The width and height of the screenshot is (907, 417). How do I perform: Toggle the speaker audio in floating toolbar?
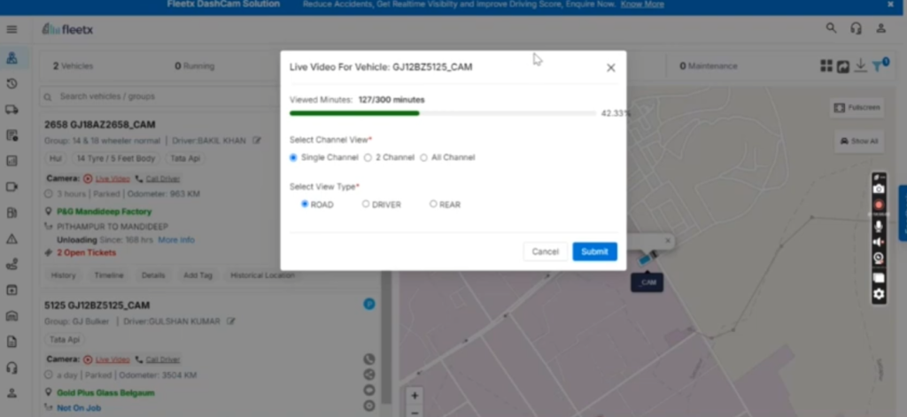click(879, 242)
